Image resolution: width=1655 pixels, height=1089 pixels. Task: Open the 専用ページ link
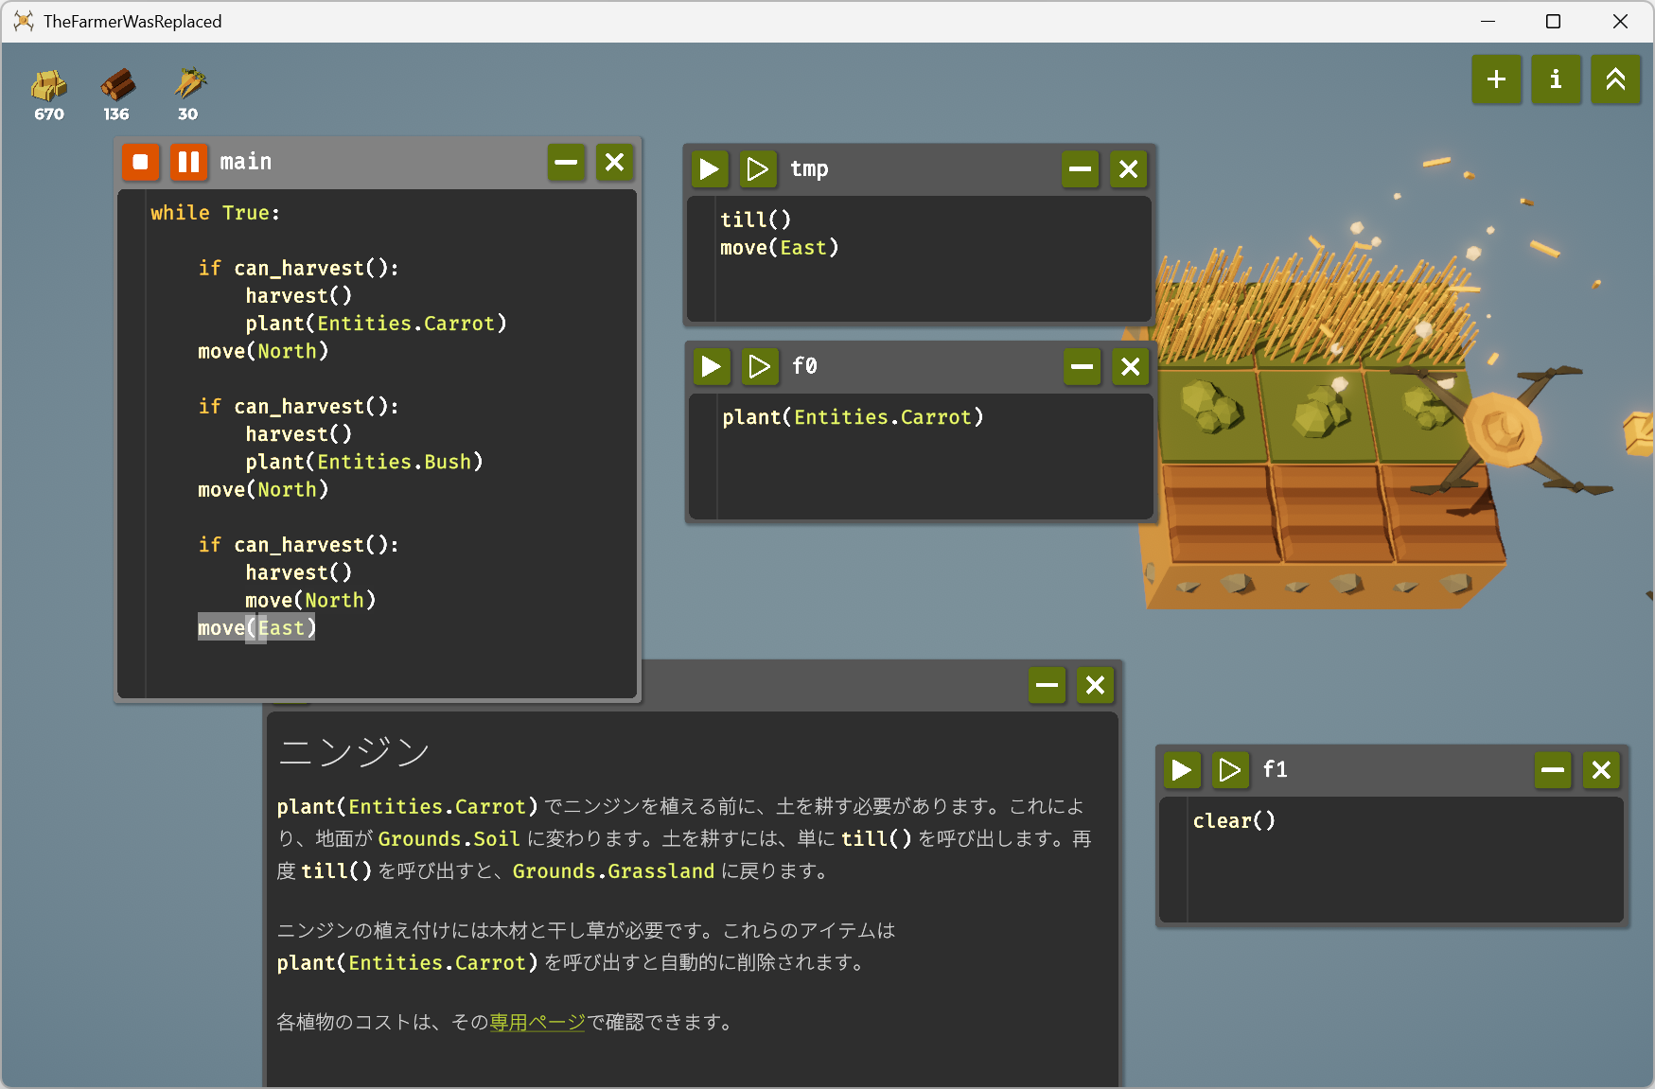[537, 1023]
